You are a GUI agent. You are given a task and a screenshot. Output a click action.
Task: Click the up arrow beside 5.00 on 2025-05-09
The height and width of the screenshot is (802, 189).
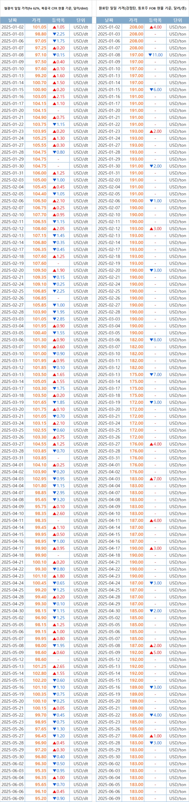[x=151, y=652]
